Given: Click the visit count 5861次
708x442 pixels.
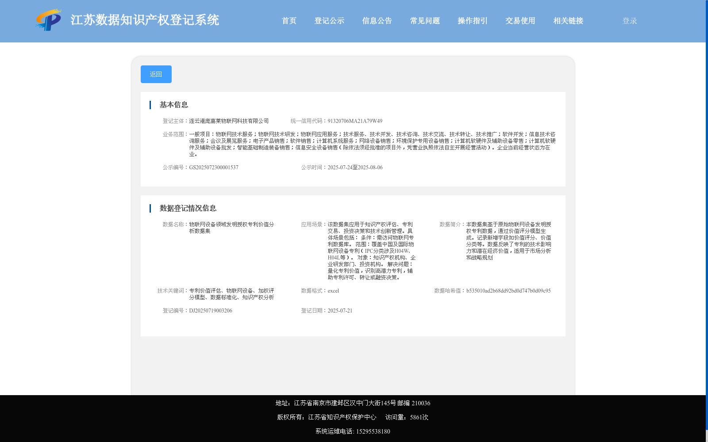Looking at the screenshot, I should pos(419,417).
